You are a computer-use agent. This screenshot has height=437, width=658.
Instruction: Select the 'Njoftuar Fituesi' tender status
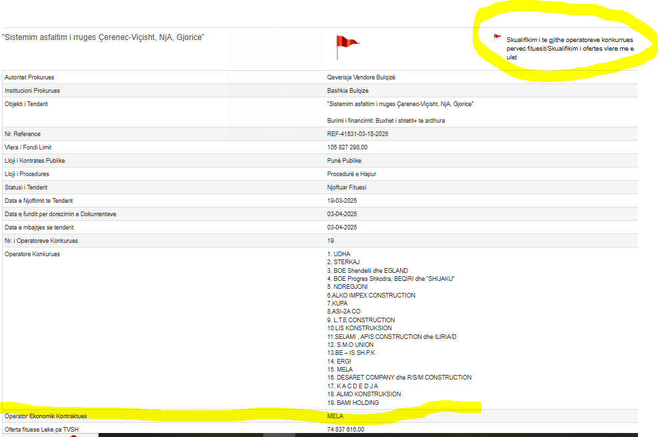(347, 187)
